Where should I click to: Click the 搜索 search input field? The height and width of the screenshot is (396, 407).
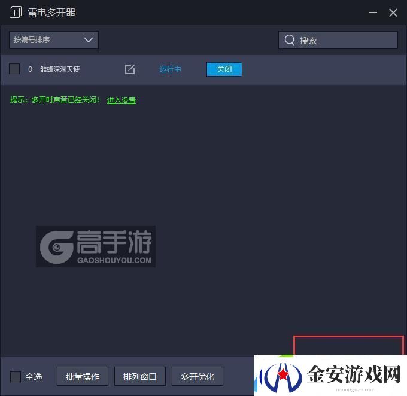[x=338, y=40]
